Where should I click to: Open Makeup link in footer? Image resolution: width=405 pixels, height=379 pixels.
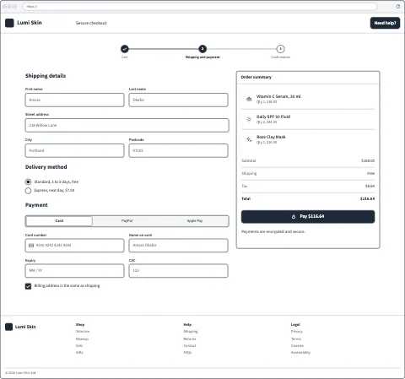pos(82,338)
